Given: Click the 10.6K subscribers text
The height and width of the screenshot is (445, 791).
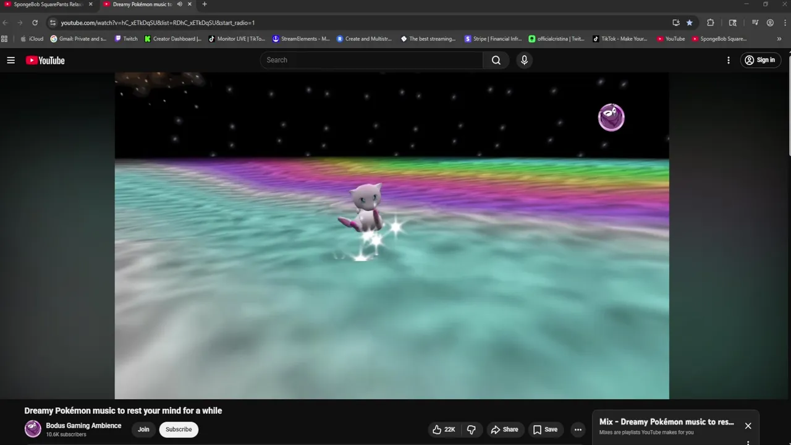Looking at the screenshot, I should (66, 434).
